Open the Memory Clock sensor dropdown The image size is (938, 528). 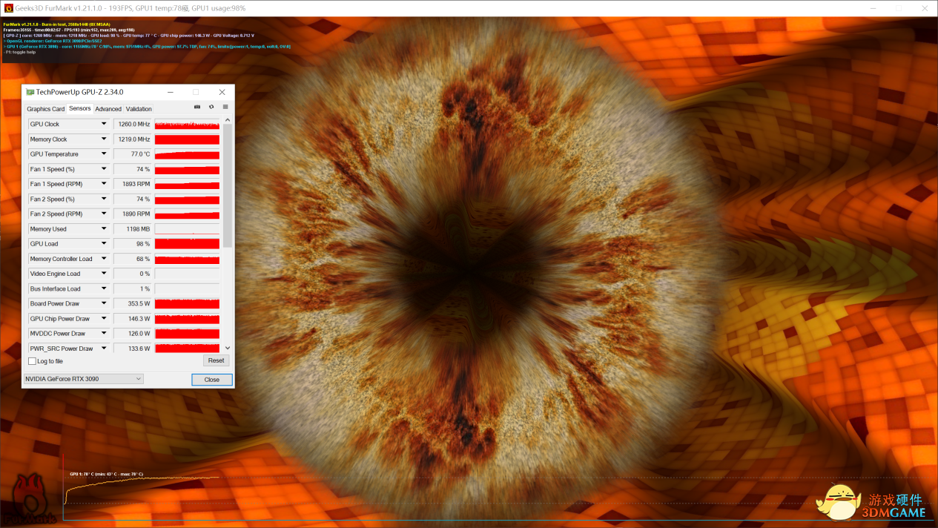point(104,139)
